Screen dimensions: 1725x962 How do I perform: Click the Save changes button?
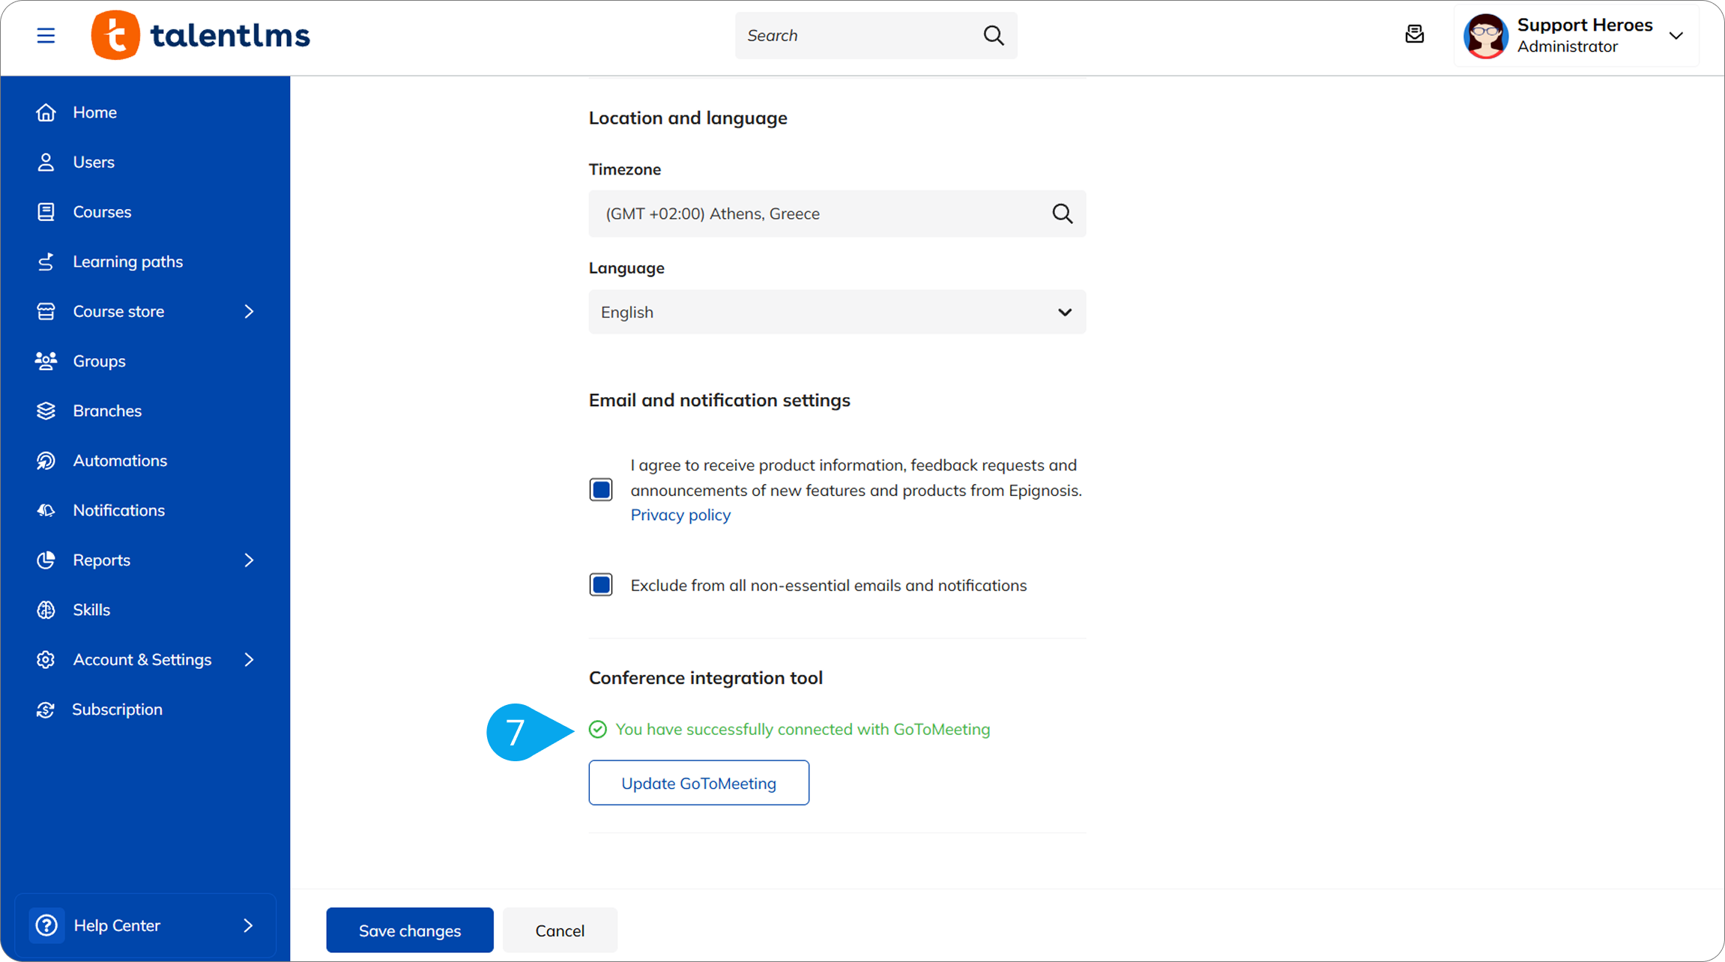coord(409,931)
